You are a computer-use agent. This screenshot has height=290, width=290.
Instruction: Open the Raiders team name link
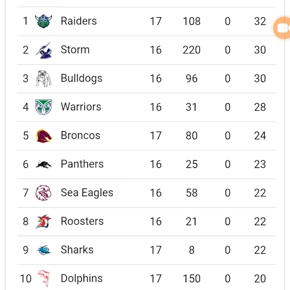pos(79,21)
